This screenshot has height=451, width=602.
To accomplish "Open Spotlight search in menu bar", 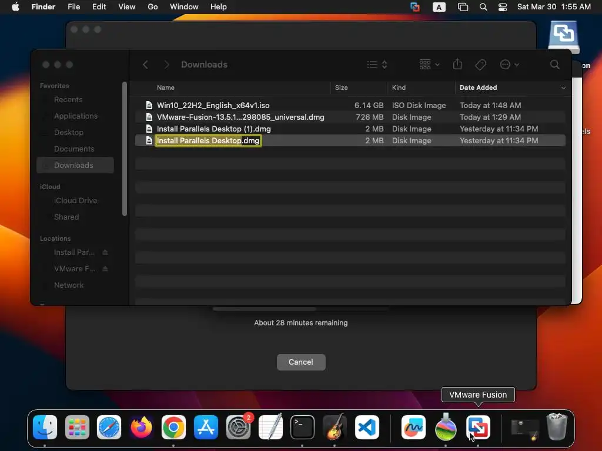I will pyautogui.click(x=483, y=7).
